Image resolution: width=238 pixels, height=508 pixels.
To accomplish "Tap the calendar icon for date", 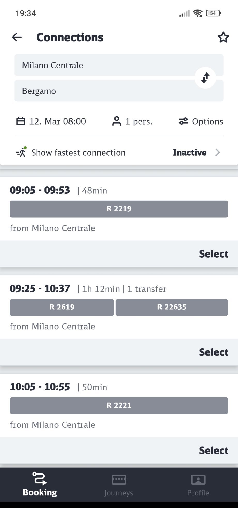I will [x=21, y=121].
